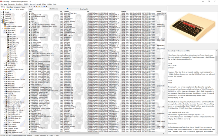Sort list by Year column header
Viewport: 218px width, 136px height.
coord(61,11)
